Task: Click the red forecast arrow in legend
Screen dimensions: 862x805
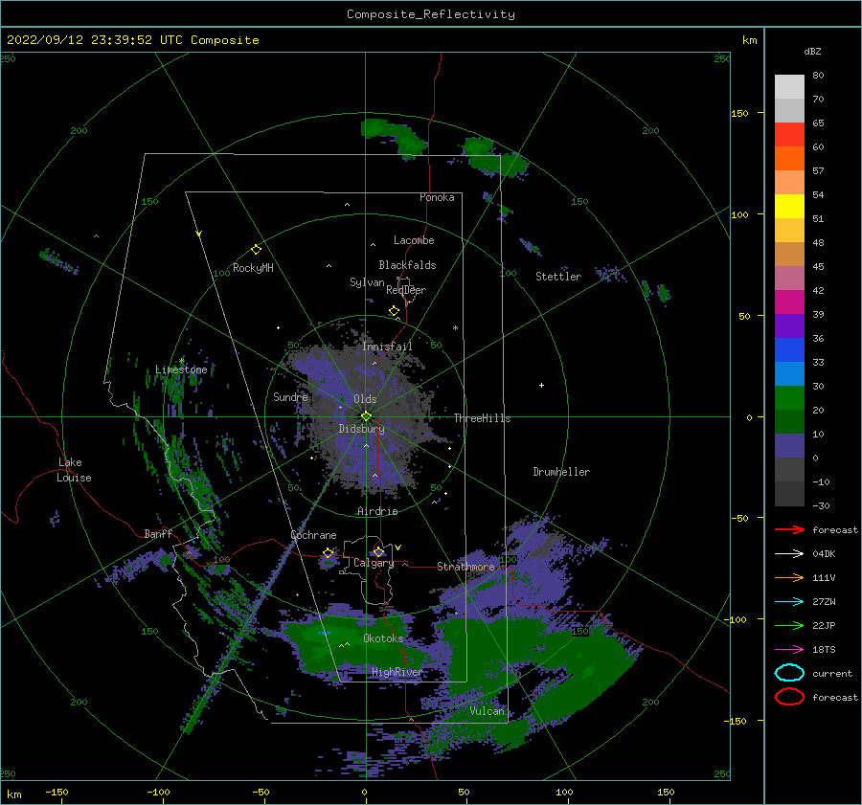Action: click(789, 529)
